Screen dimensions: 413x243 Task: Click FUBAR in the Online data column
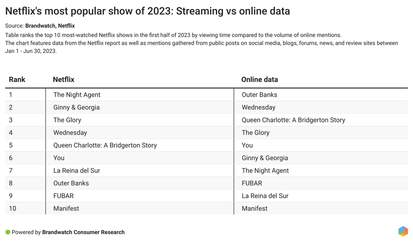pos(252,183)
